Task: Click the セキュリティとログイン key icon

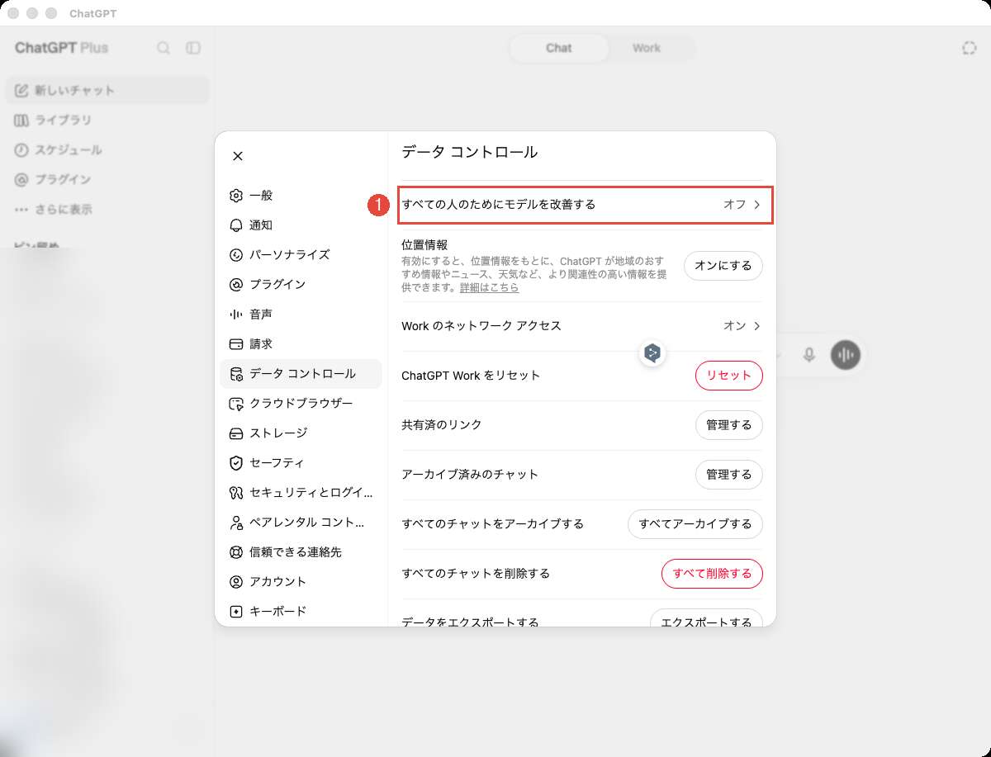Action: click(236, 493)
